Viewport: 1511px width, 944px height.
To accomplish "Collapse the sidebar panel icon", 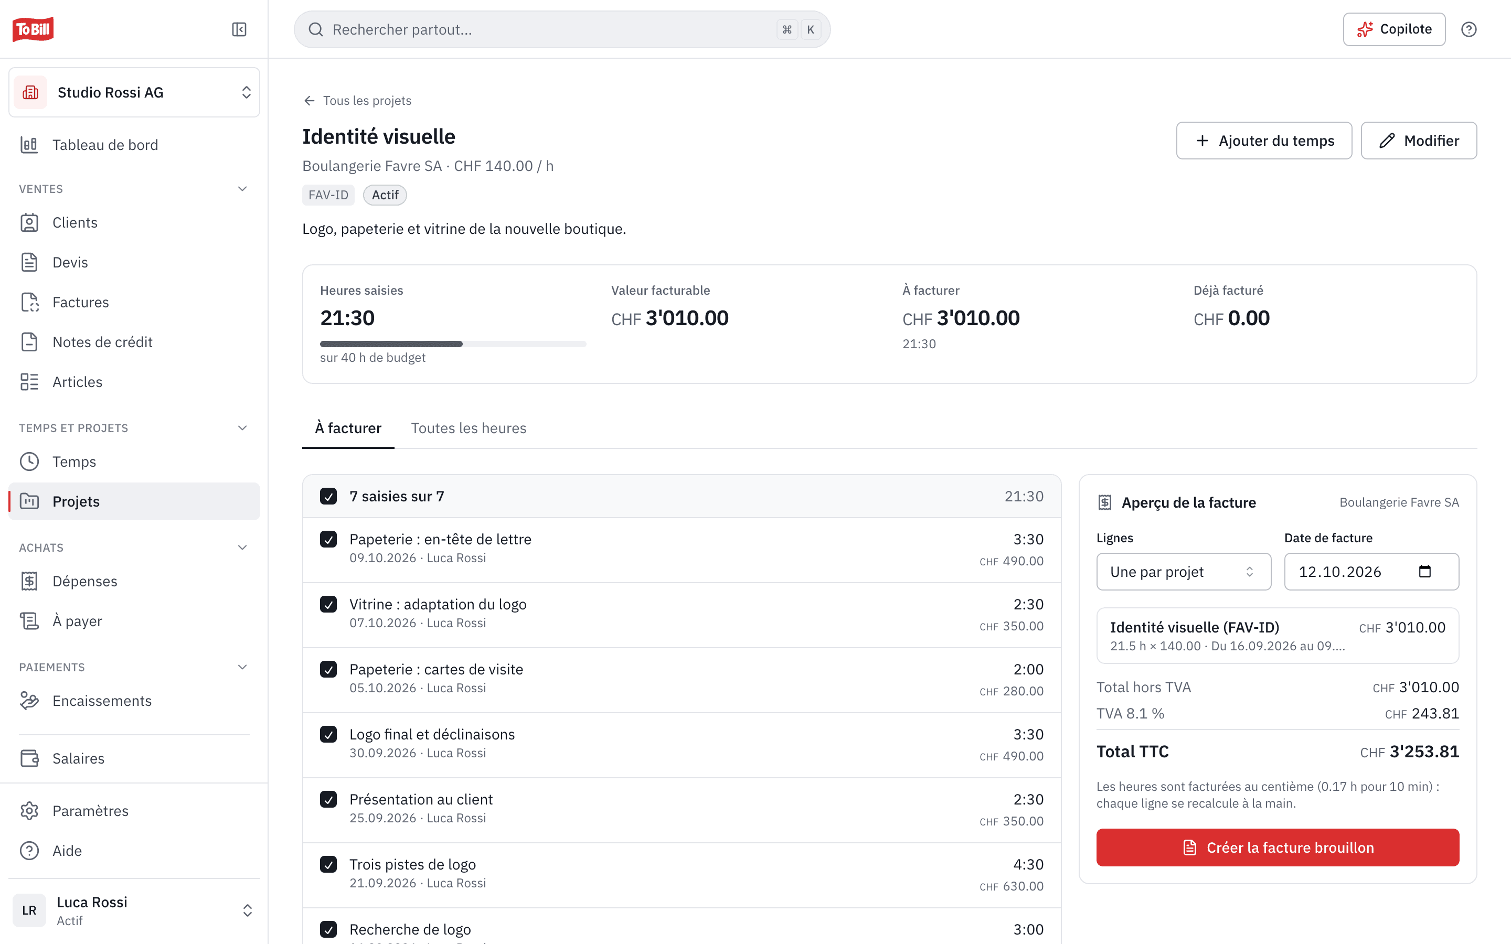I will [x=239, y=29].
